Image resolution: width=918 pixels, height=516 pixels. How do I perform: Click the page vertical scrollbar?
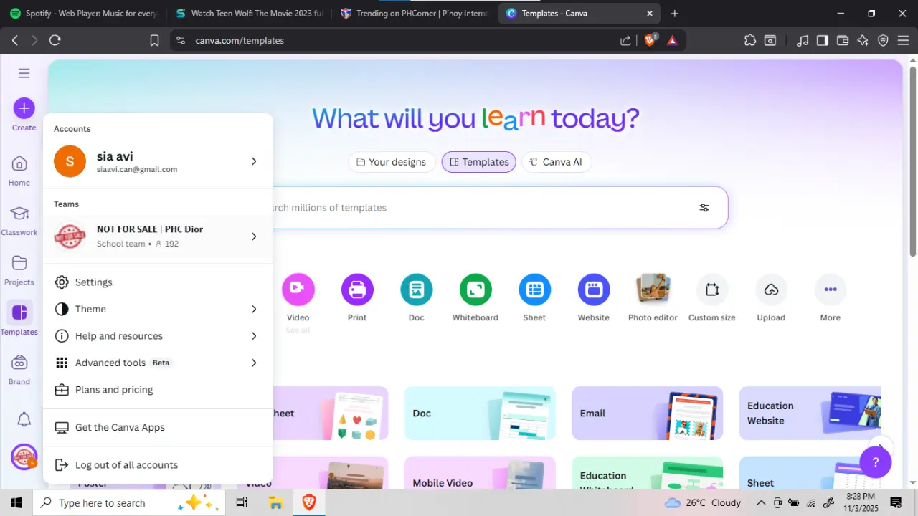click(912, 161)
